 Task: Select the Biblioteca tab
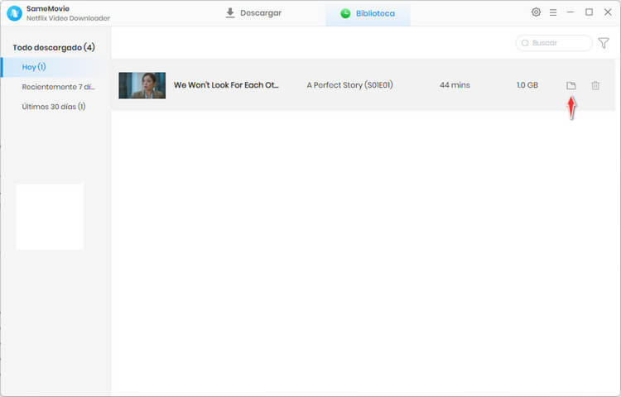point(368,13)
